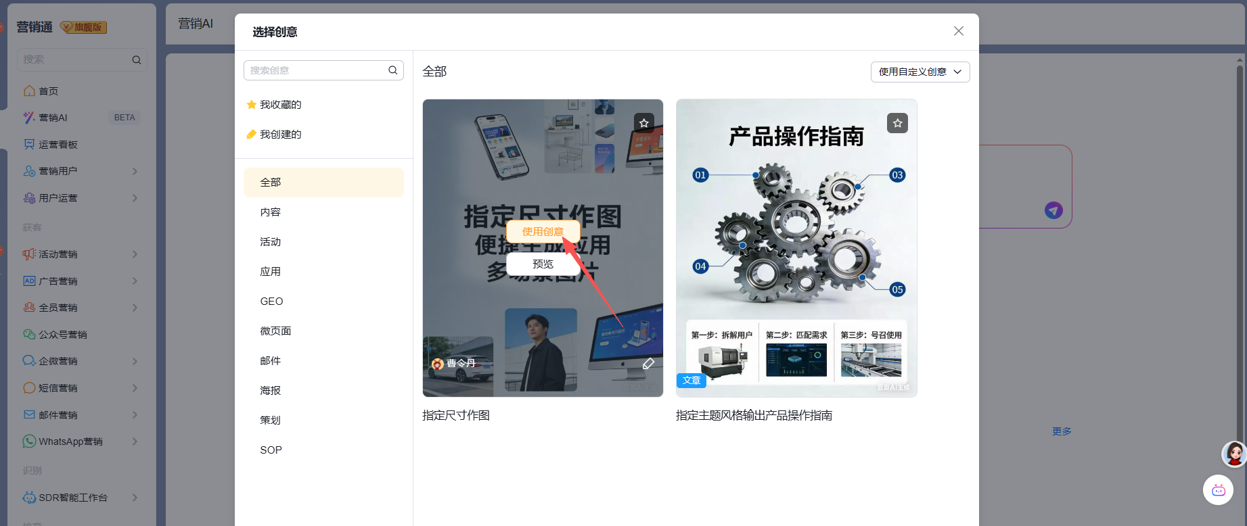Viewport: 1247px width, 526px height.
Task: Expand the 用户运营 chevron
Action: 135,198
